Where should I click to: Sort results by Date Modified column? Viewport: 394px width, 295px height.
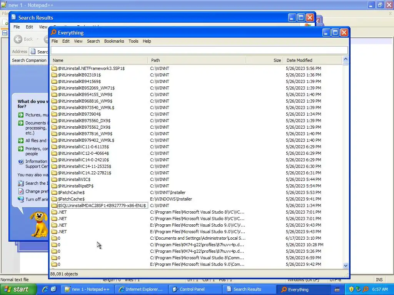tap(312, 60)
